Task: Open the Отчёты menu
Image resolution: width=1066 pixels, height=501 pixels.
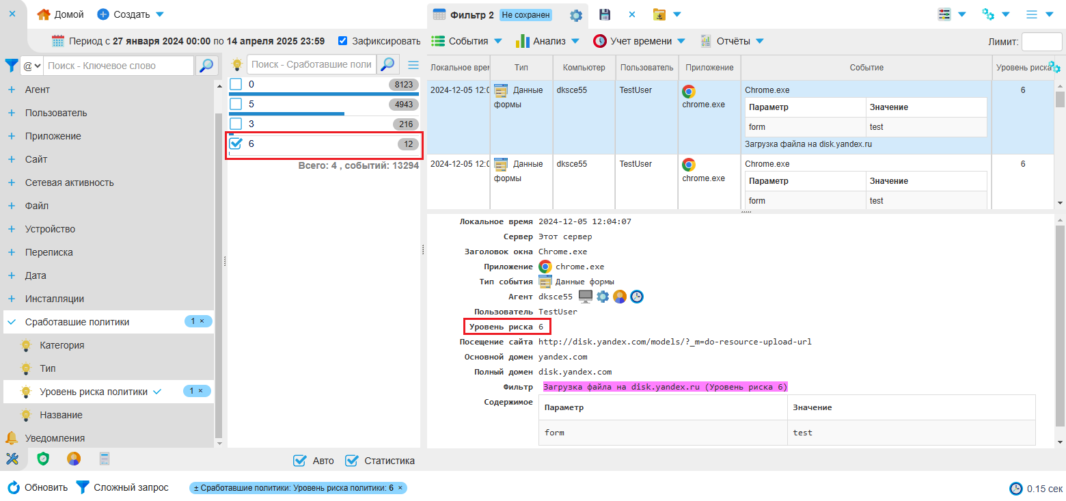Action: pyautogui.click(x=732, y=41)
